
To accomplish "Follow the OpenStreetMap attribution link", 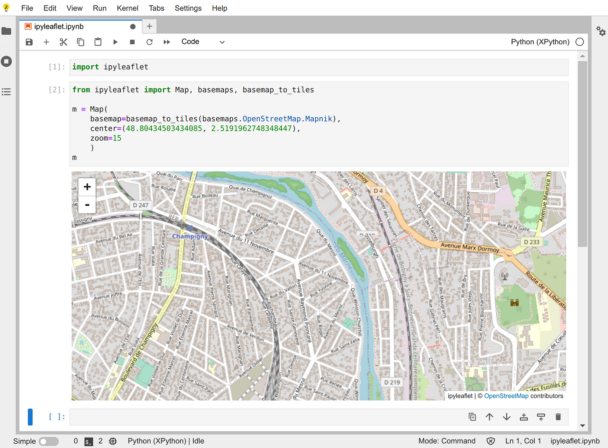I will tap(506, 396).
